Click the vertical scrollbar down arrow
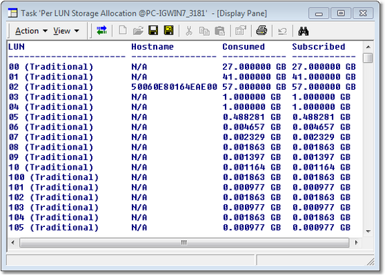 point(368,231)
